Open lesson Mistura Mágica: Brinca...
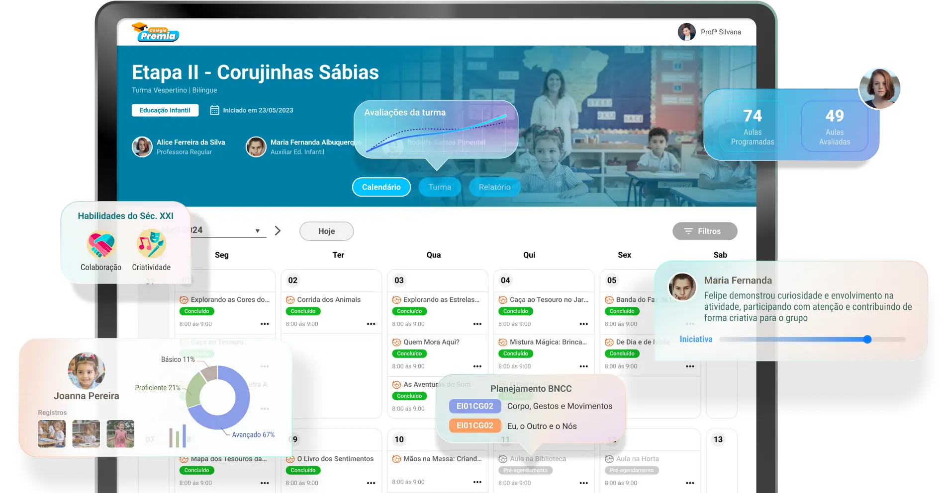 [548, 342]
